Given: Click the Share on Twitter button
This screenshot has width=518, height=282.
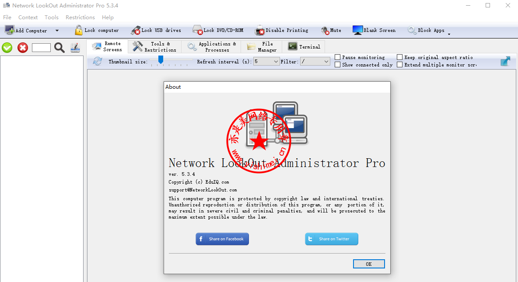Looking at the screenshot, I should pyautogui.click(x=332, y=239).
